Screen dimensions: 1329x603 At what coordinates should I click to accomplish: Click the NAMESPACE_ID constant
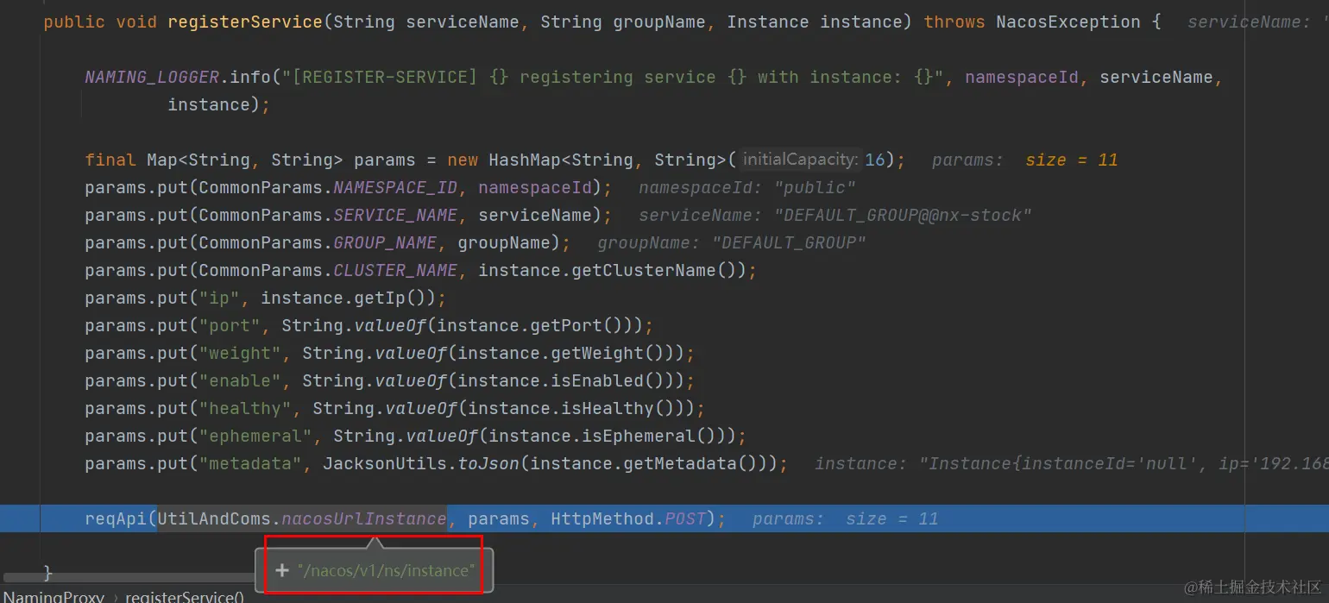[395, 187]
